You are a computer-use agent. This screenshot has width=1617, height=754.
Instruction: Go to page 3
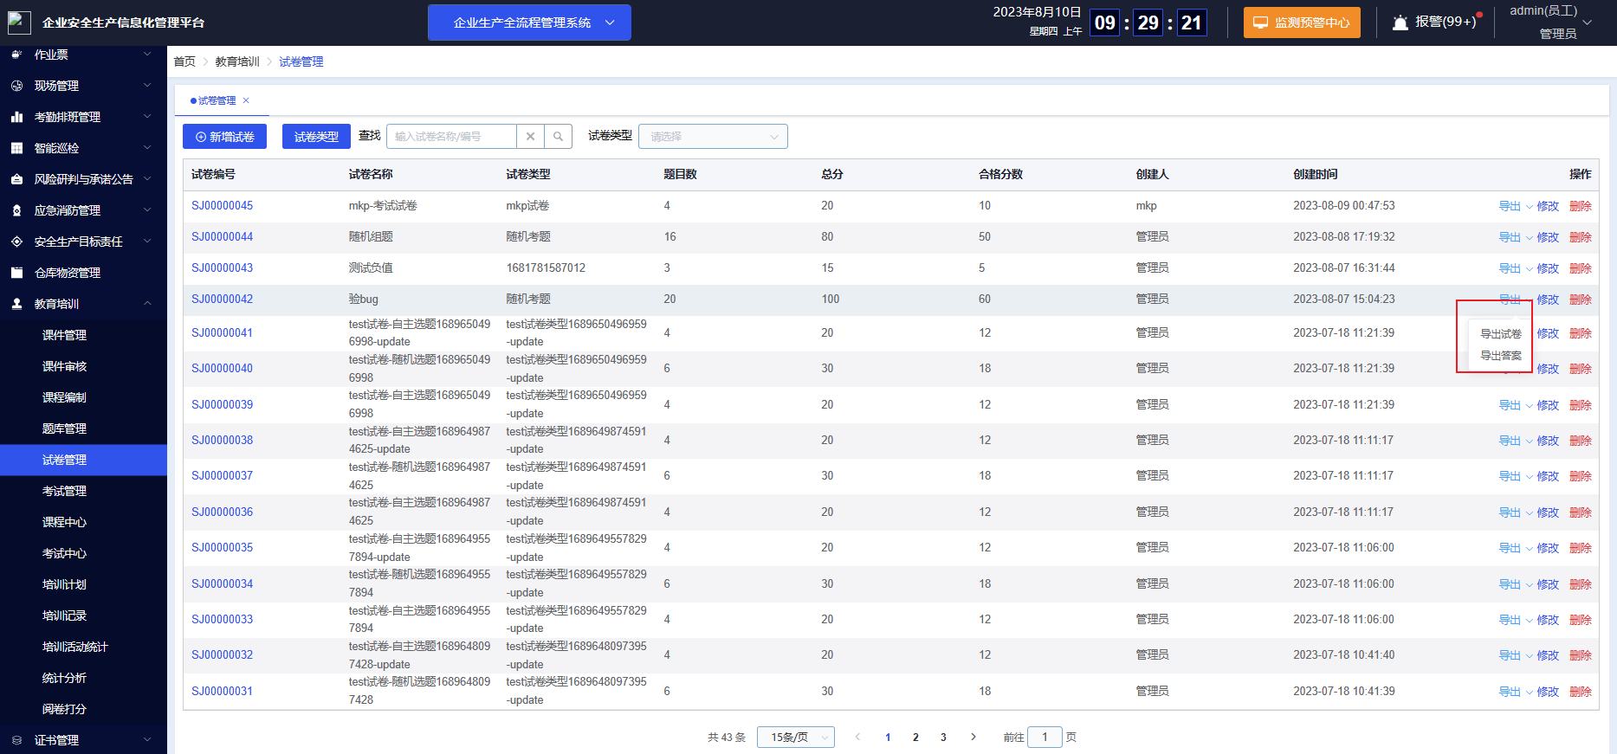[943, 738]
